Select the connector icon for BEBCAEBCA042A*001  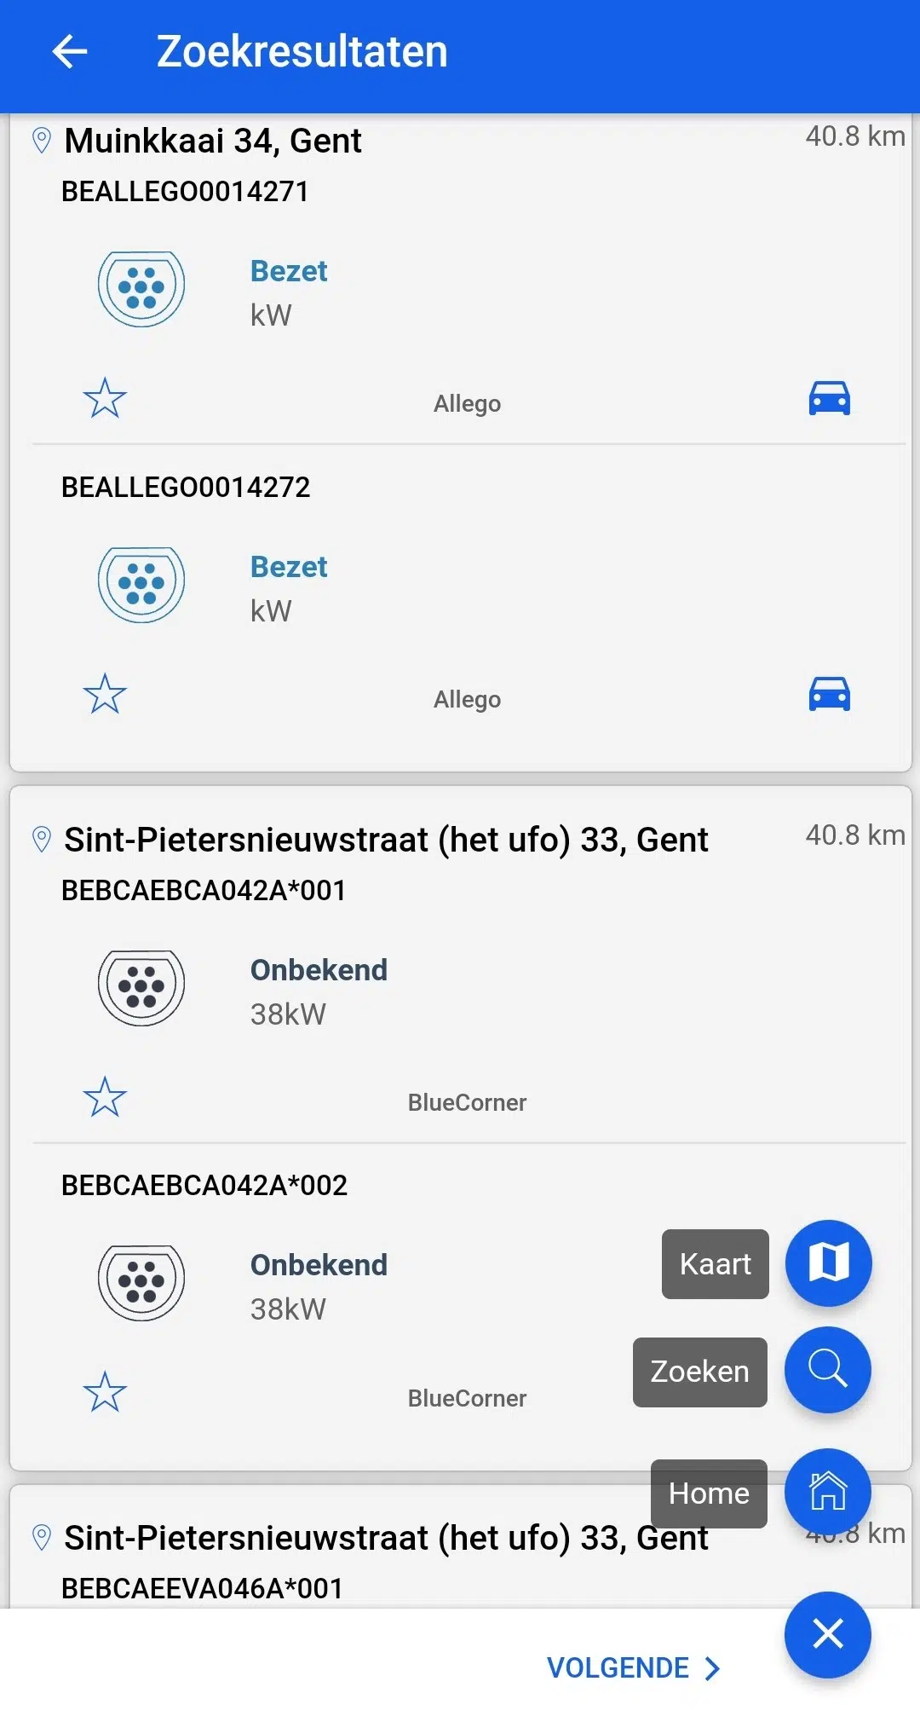coord(141,988)
